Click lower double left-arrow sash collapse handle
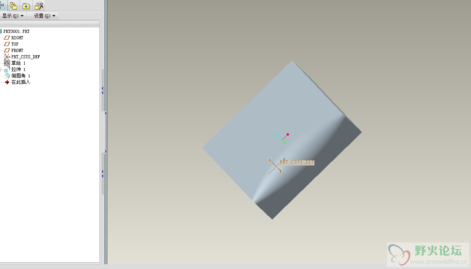Screen dimensions: 471x269 pos(103,174)
